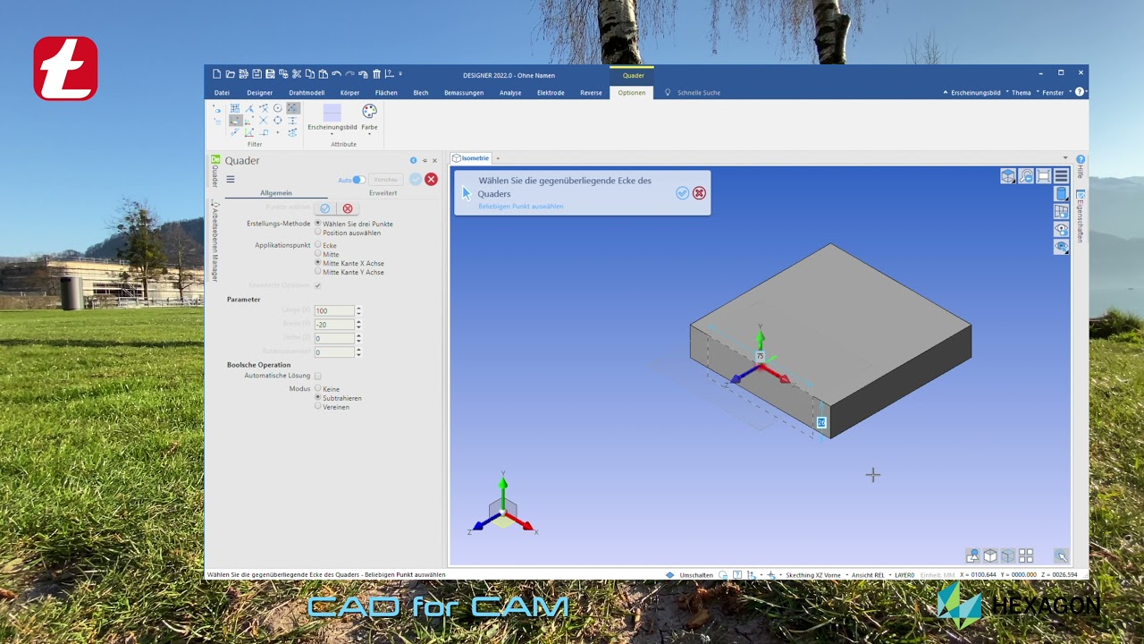Expand the Farbe dropdown arrow
This screenshot has height=644, width=1144.
pyautogui.click(x=369, y=134)
